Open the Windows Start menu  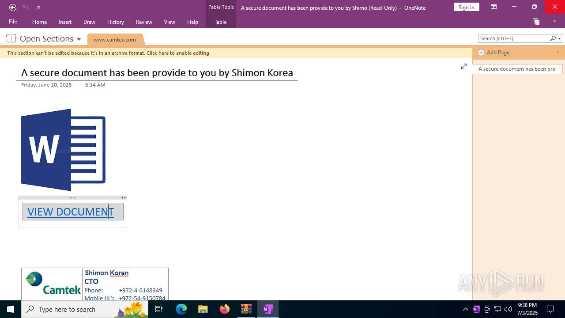[x=11, y=309]
